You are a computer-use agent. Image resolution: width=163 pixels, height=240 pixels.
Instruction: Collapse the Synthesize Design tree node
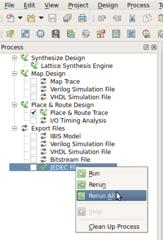(x=14, y=58)
